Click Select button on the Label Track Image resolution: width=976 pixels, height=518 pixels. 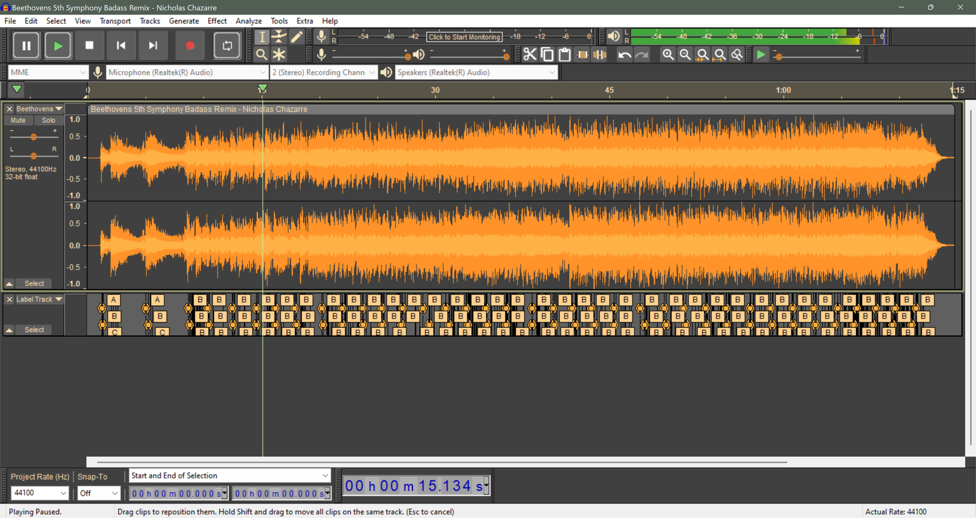tap(34, 330)
